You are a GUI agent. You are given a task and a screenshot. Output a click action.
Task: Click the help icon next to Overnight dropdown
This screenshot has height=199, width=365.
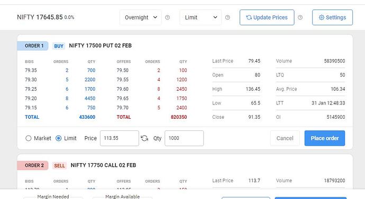(x=167, y=17)
